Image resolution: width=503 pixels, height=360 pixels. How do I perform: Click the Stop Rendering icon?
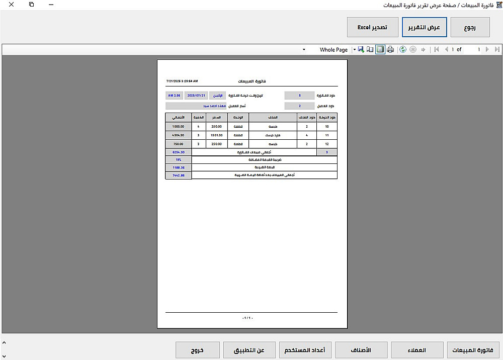click(413, 49)
